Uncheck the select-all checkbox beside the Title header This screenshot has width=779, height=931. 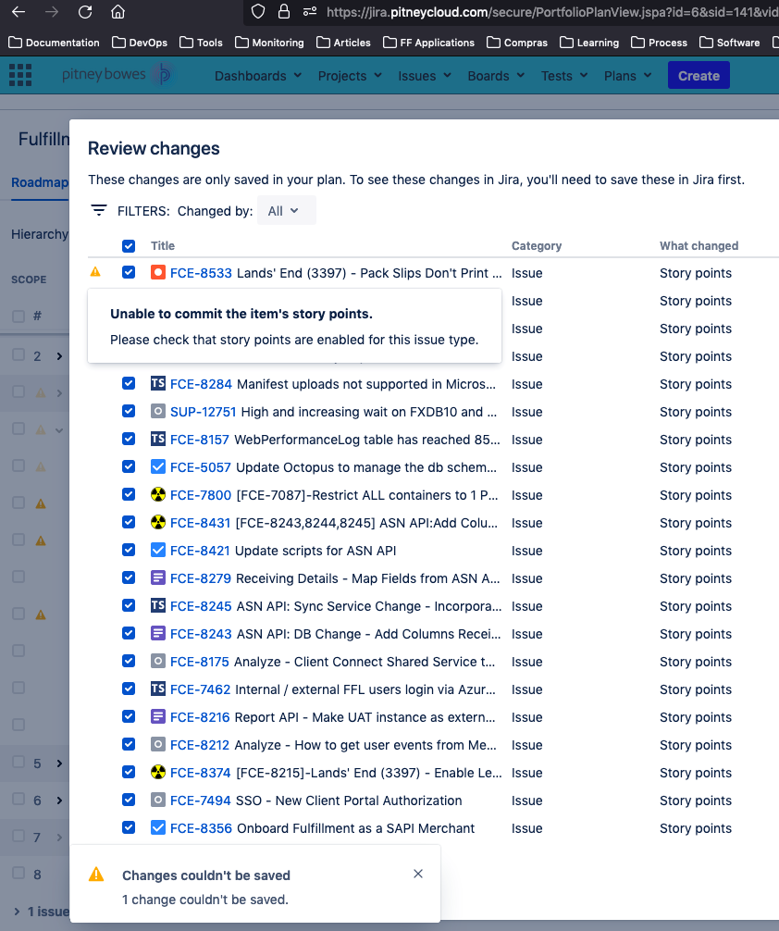coord(129,246)
